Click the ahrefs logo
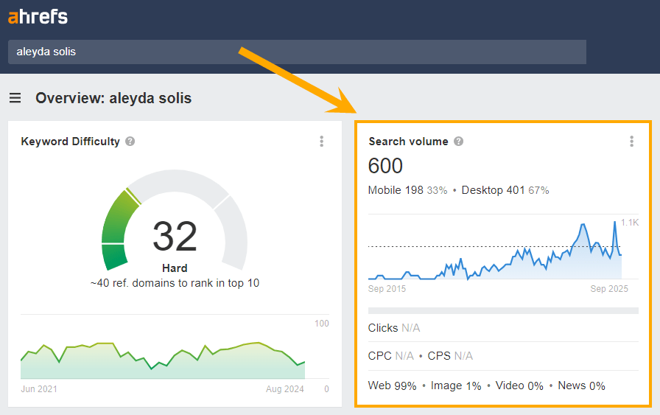 (x=38, y=17)
